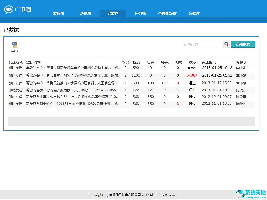Open the 通讯录 tab

pos(86,13)
